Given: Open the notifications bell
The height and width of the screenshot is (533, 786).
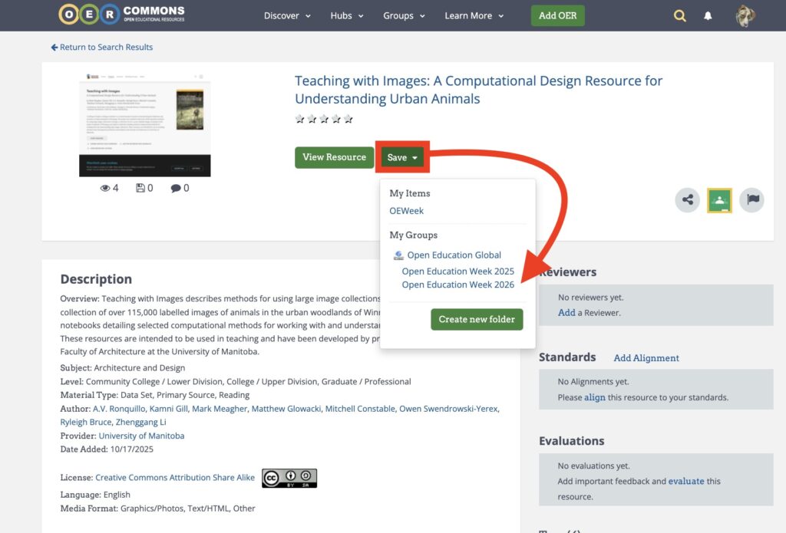Looking at the screenshot, I should pos(708,15).
